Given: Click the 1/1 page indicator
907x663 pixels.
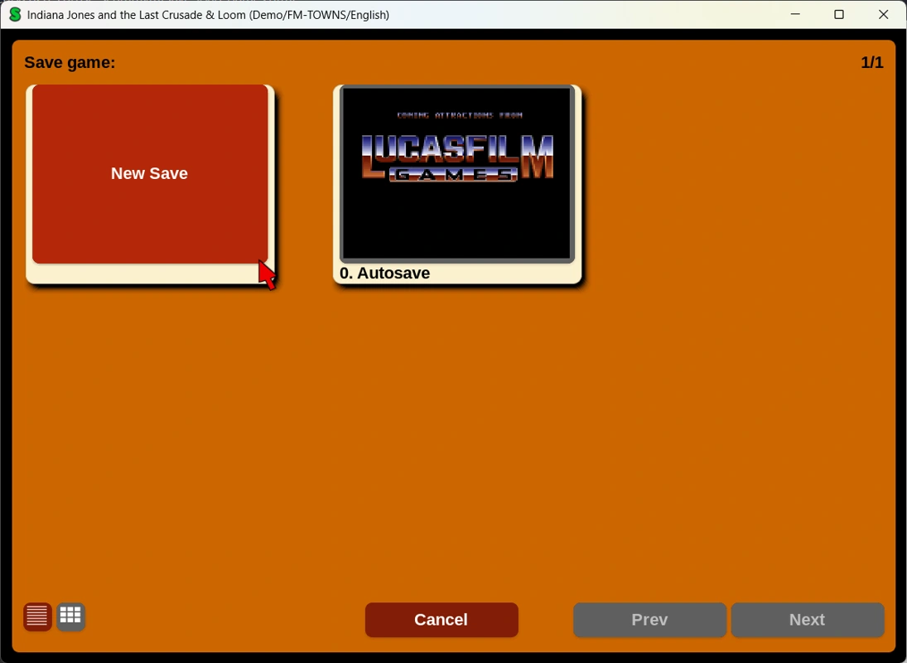Looking at the screenshot, I should point(871,62).
